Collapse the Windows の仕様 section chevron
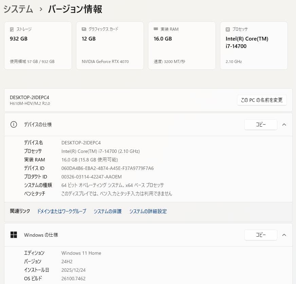This screenshot has height=284, width=296. click(284, 235)
